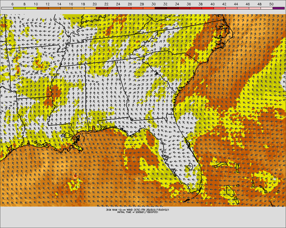Viewport: 286px width, 228px height.
Task: Click the legend label "44"
Action: (236, 4)
